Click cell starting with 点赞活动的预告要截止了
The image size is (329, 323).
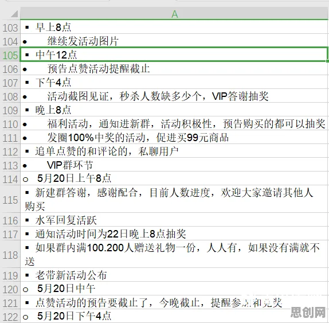[174, 302]
